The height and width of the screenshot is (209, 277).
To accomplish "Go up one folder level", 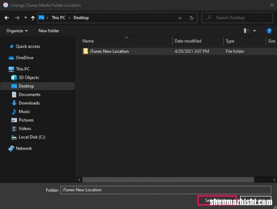I will [33, 18].
